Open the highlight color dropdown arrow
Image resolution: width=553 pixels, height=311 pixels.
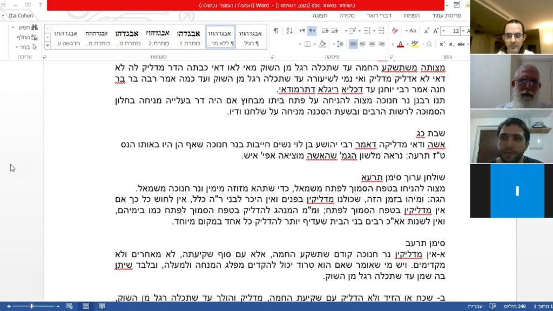(408, 44)
